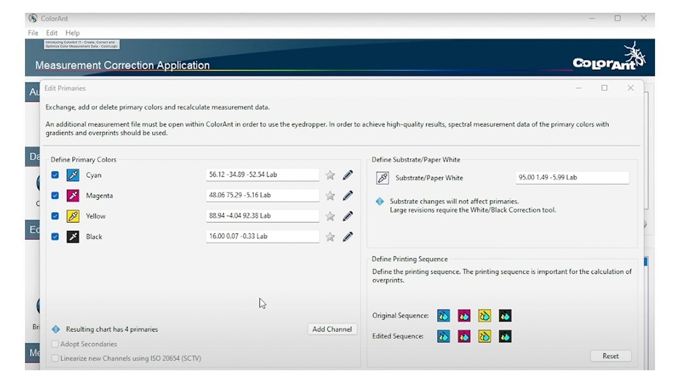Click the Cyan Lab value field

262,175
